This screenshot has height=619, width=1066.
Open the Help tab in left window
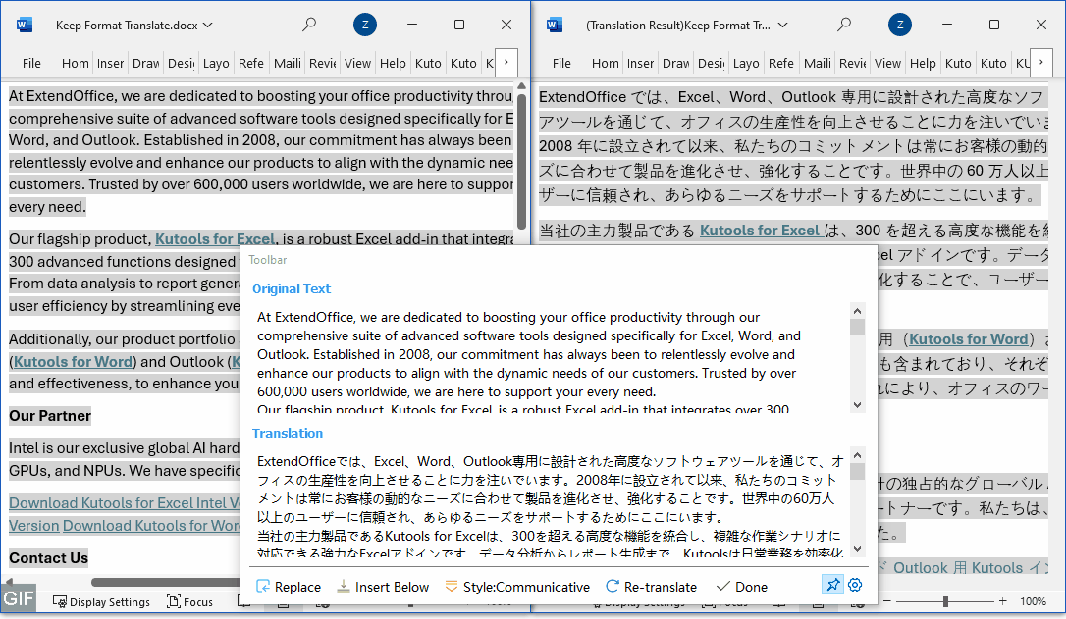click(393, 63)
